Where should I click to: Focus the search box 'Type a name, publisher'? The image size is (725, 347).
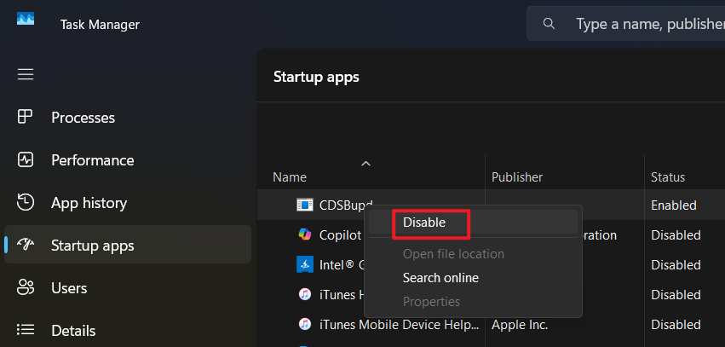pos(625,24)
